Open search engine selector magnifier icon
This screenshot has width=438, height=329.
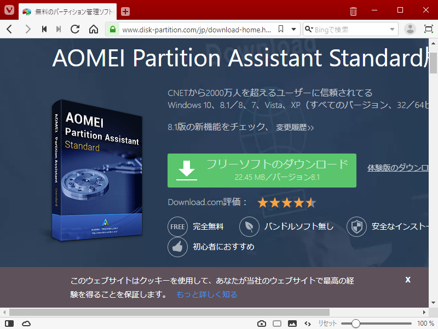point(309,29)
